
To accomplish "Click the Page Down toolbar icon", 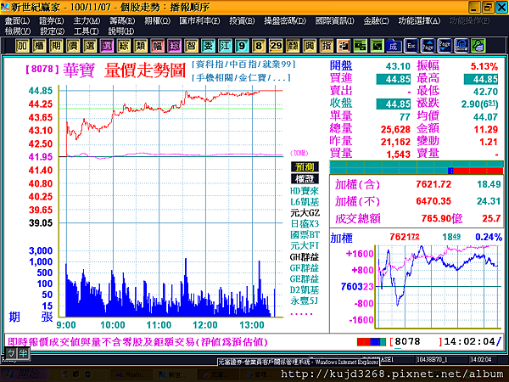I will (x=445, y=46).
